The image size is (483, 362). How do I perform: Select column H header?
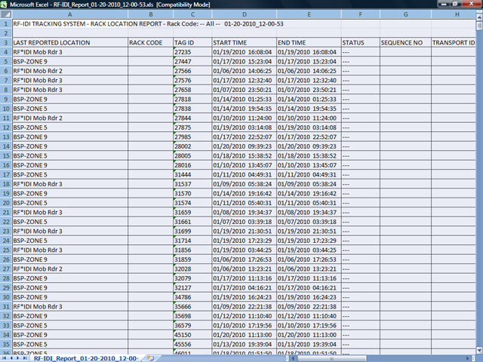(x=454, y=14)
